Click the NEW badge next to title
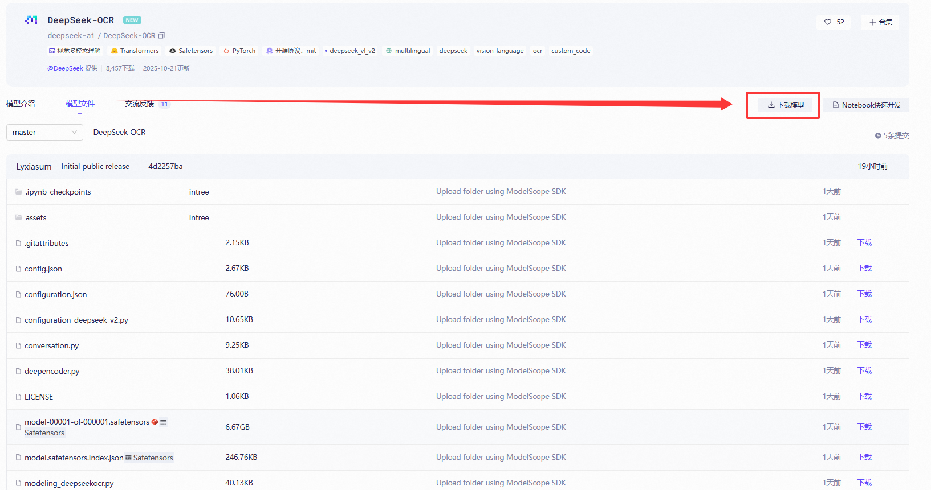Screen dimensions: 931x490 tap(132, 20)
